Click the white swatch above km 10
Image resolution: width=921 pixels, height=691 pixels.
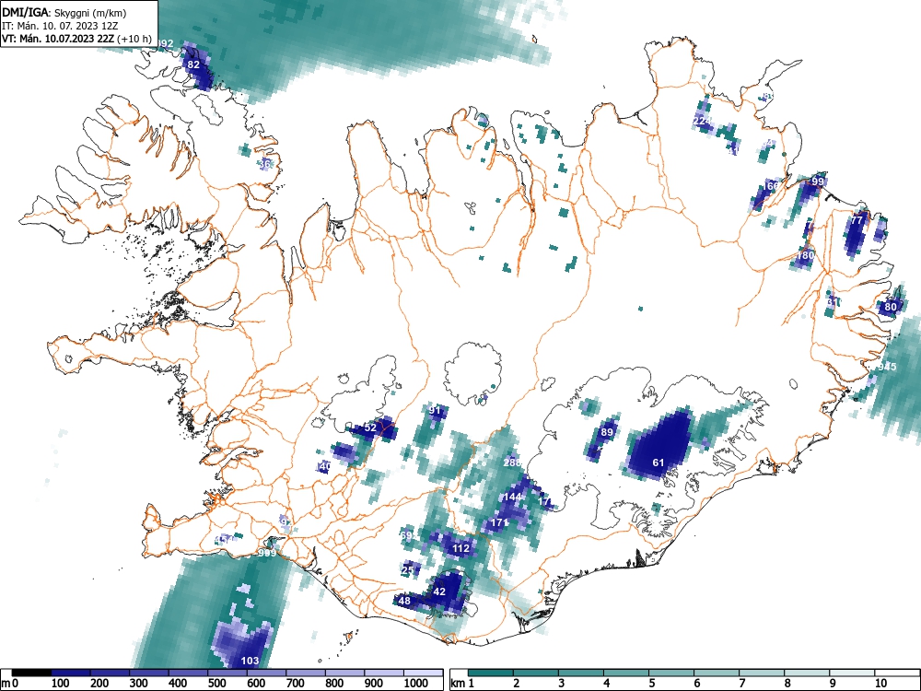pos(897,673)
